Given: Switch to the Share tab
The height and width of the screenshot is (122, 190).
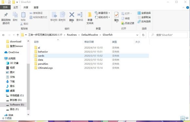Looking at the screenshot, I should (26, 8).
